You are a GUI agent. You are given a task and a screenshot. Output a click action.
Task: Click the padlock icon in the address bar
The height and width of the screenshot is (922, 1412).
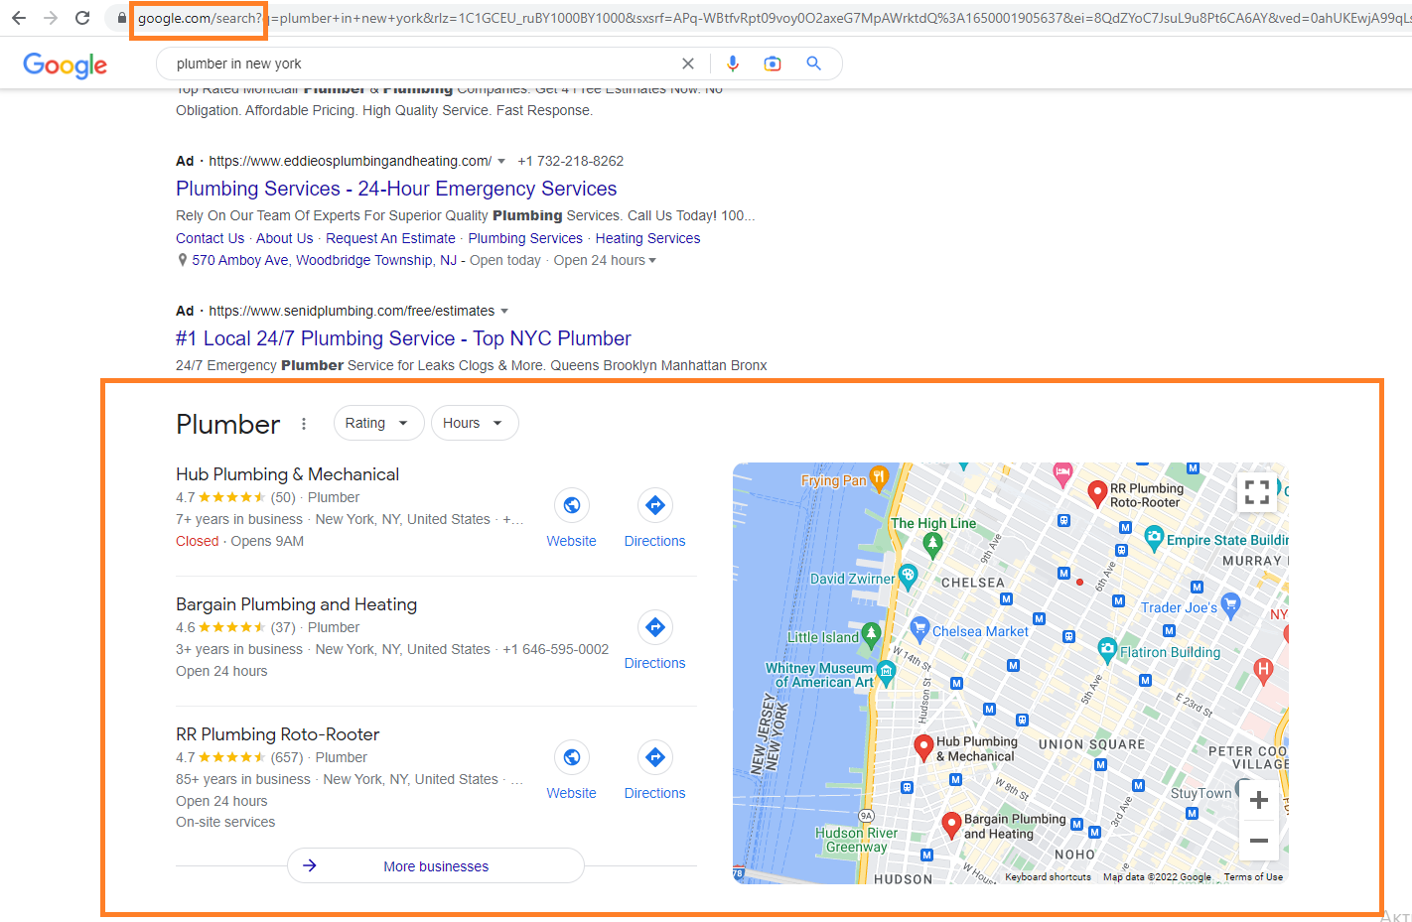(x=122, y=18)
